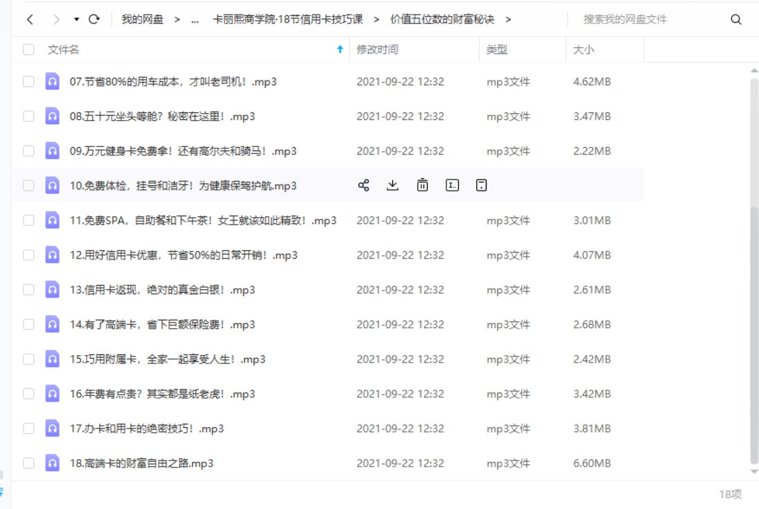759x509 pixels.
Task: Click audio icon of 12.用好信用卡优惠
Action: [52, 255]
